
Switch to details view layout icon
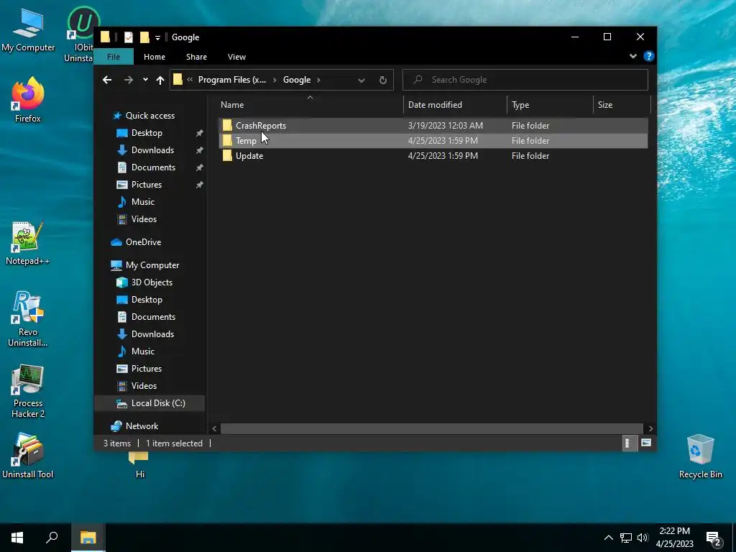(x=628, y=443)
